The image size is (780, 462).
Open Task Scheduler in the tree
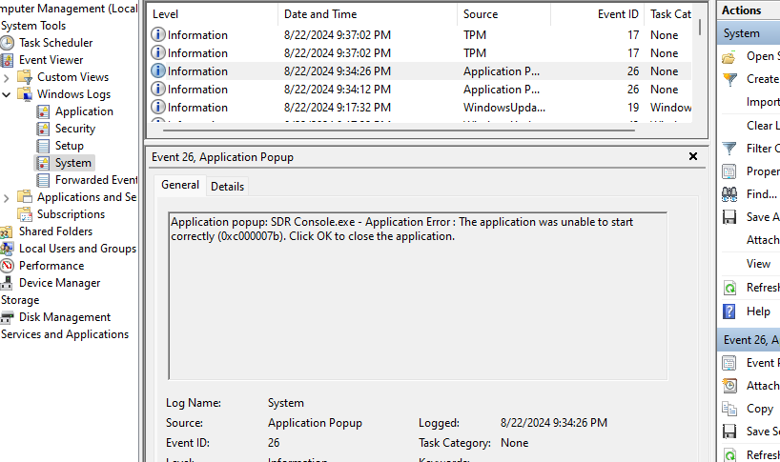point(55,43)
